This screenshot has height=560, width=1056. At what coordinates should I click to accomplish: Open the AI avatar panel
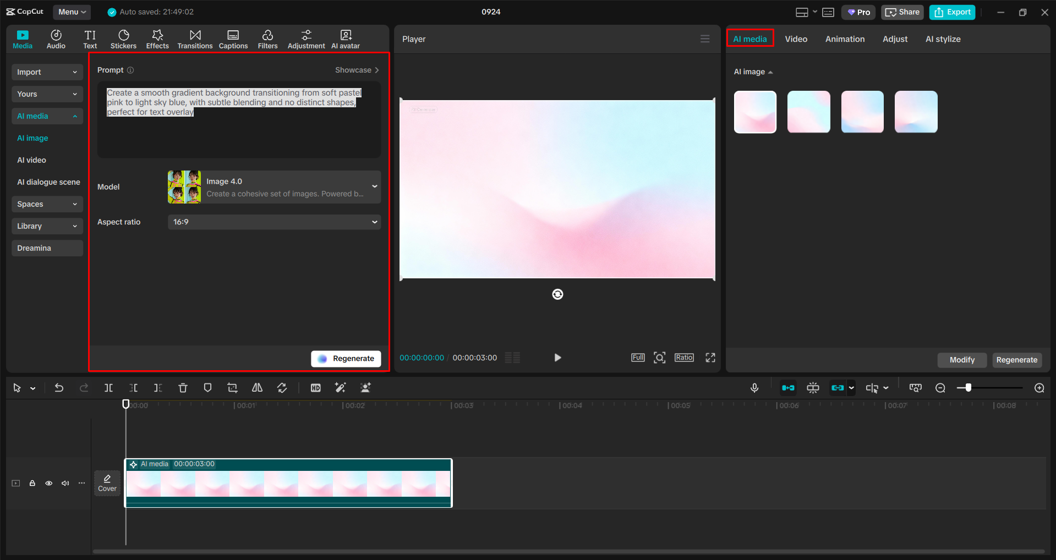[345, 39]
